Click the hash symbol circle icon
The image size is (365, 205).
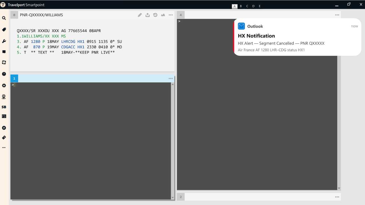coord(4,128)
